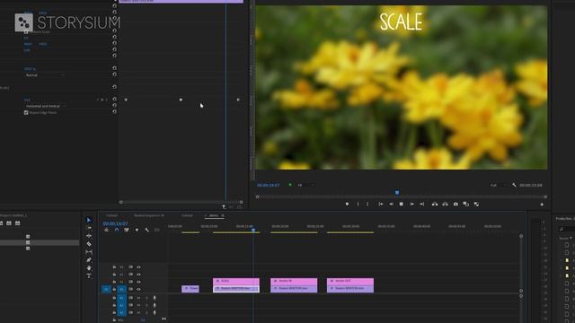Viewport: 575px width, 323px height.
Task: Open the Horizontal and Vertical dropdown
Action: (45, 106)
